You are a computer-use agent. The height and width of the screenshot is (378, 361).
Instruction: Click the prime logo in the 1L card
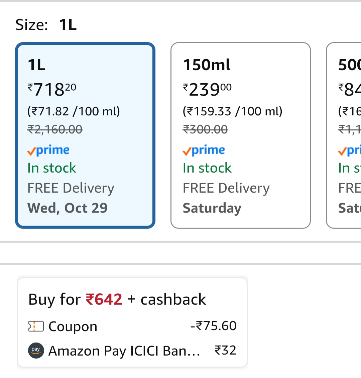[48, 151]
